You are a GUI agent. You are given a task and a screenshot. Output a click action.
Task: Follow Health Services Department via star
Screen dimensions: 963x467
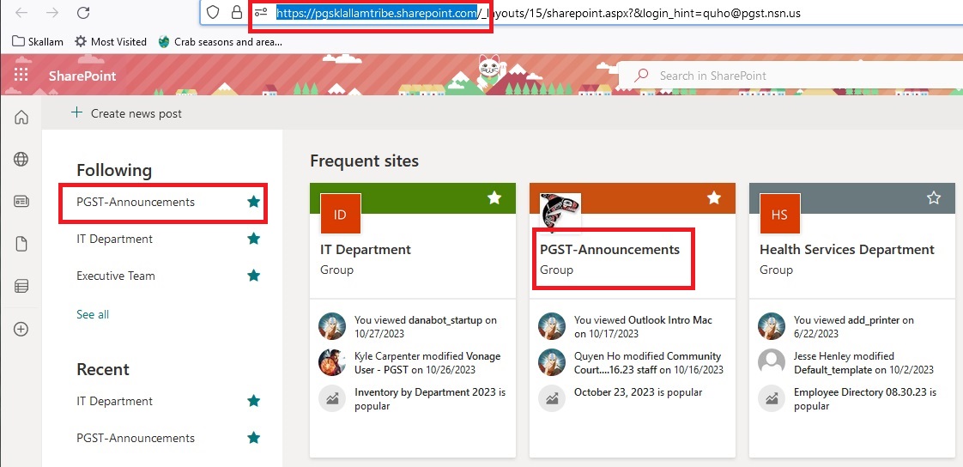click(x=934, y=197)
